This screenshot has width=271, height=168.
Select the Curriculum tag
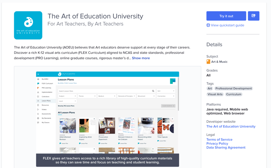click(233, 94)
